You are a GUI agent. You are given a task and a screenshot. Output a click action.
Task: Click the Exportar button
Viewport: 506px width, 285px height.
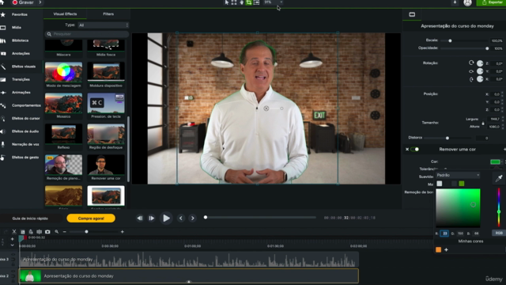pyautogui.click(x=491, y=2)
